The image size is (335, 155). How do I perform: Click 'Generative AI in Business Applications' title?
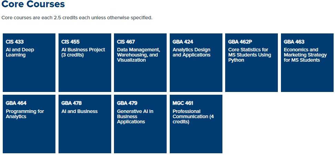click(135, 116)
